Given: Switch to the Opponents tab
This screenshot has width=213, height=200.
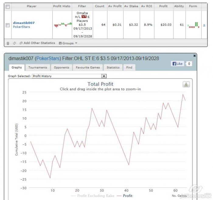Looking at the screenshot, I should [61, 68].
